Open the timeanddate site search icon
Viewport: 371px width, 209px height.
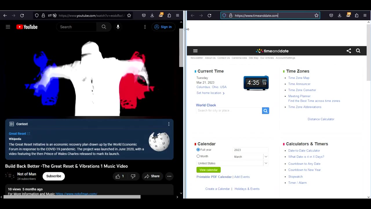[x=358, y=51]
